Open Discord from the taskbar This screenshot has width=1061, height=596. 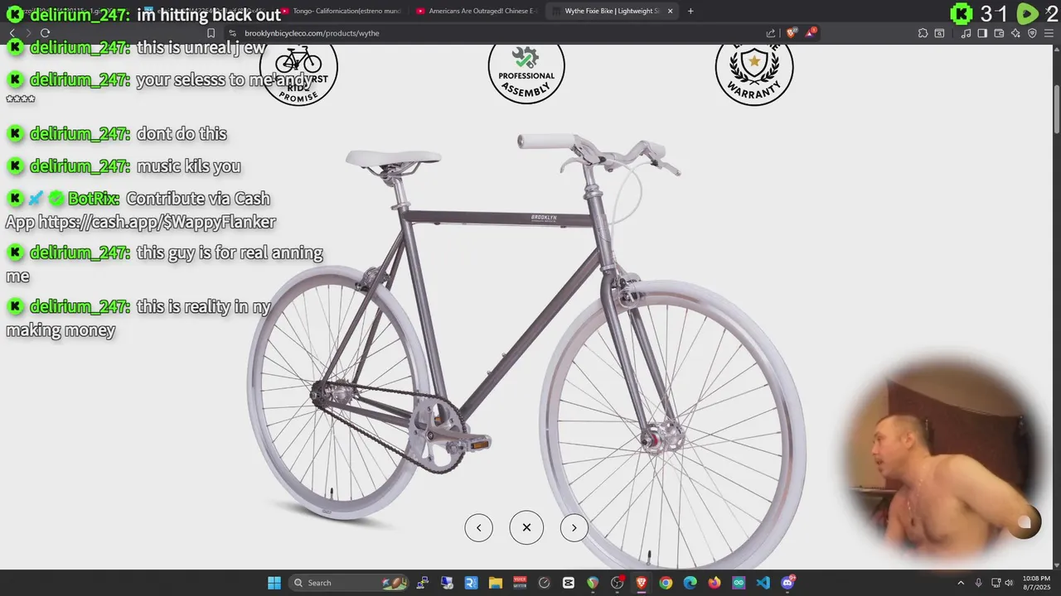click(x=787, y=583)
